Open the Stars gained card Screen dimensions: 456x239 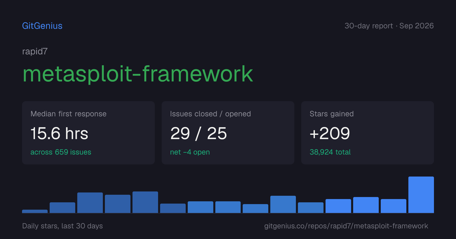pos(368,133)
